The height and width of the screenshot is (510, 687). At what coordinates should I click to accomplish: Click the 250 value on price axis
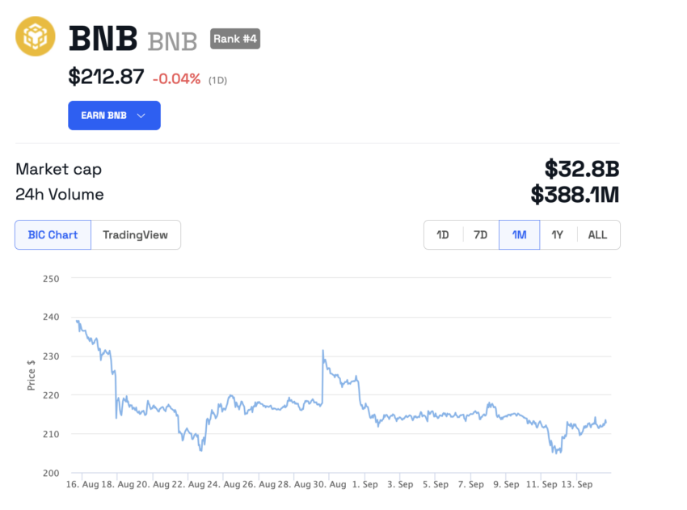(x=50, y=278)
